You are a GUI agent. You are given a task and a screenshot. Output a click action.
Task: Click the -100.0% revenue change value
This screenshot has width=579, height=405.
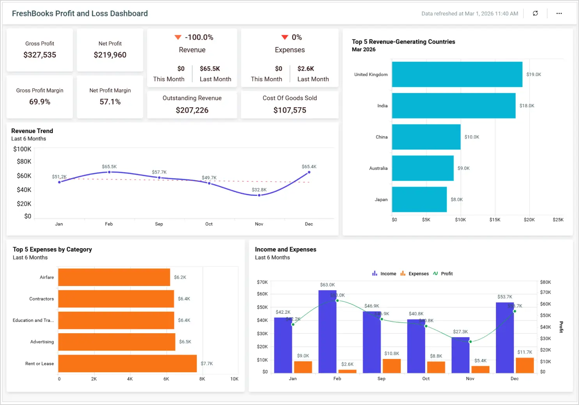(x=199, y=37)
